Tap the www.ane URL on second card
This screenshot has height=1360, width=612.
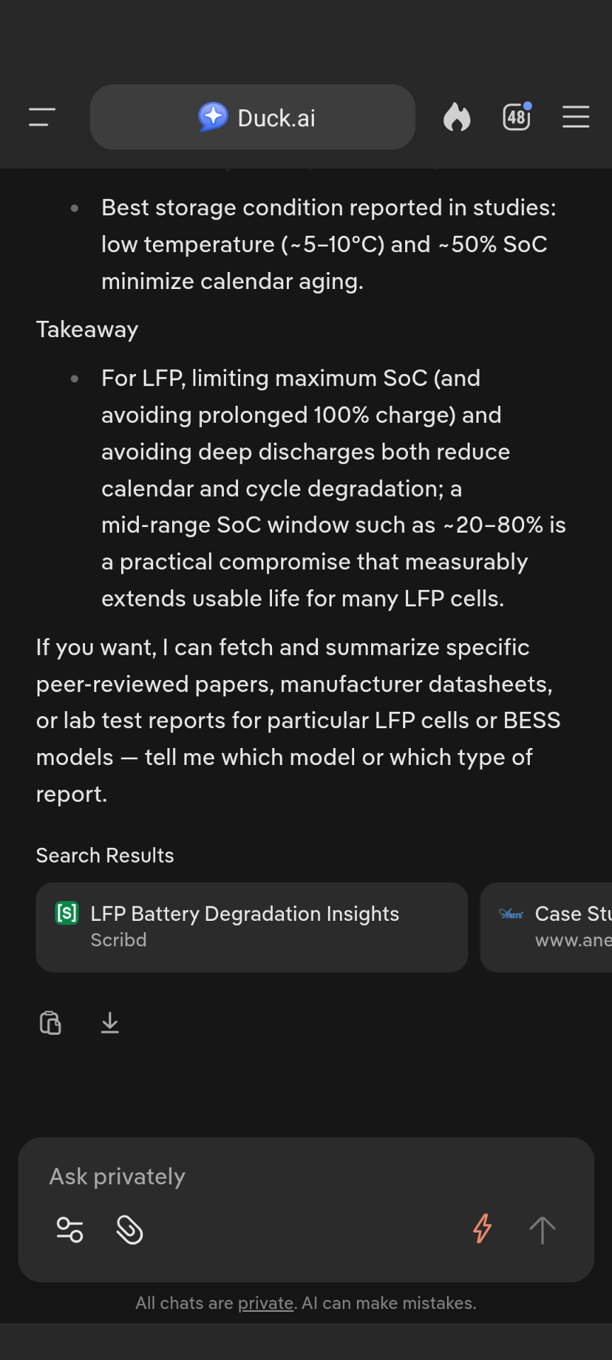pos(572,940)
